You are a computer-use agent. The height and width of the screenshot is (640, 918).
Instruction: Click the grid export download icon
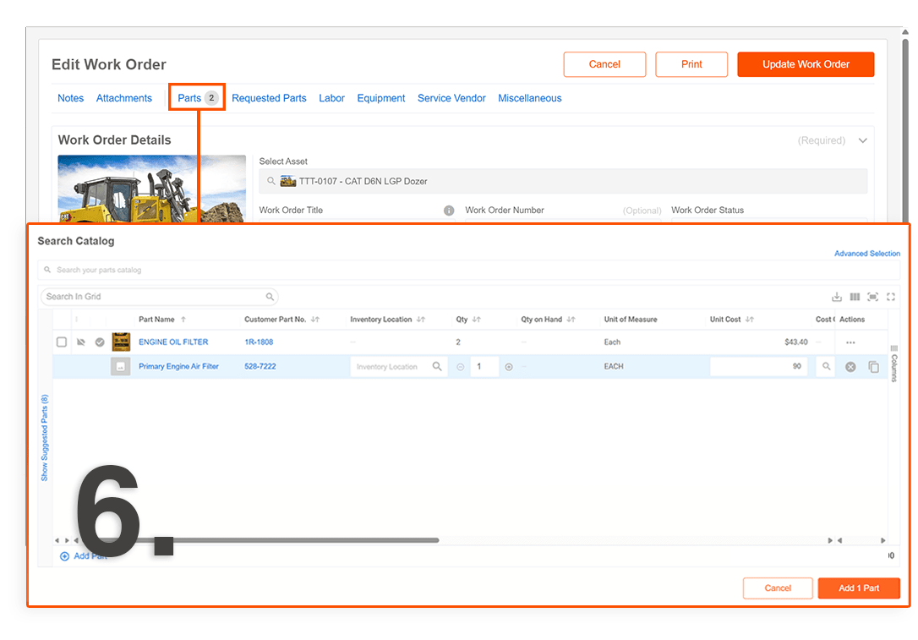coord(837,297)
